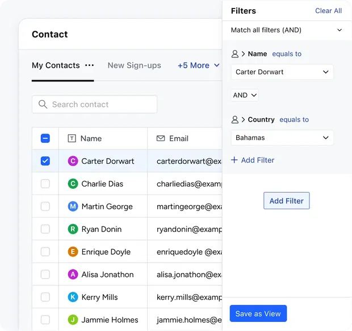The height and width of the screenshot is (331, 352).
Task: Open the Carter Dorwart value dropdown
Action: (x=282, y=72)
